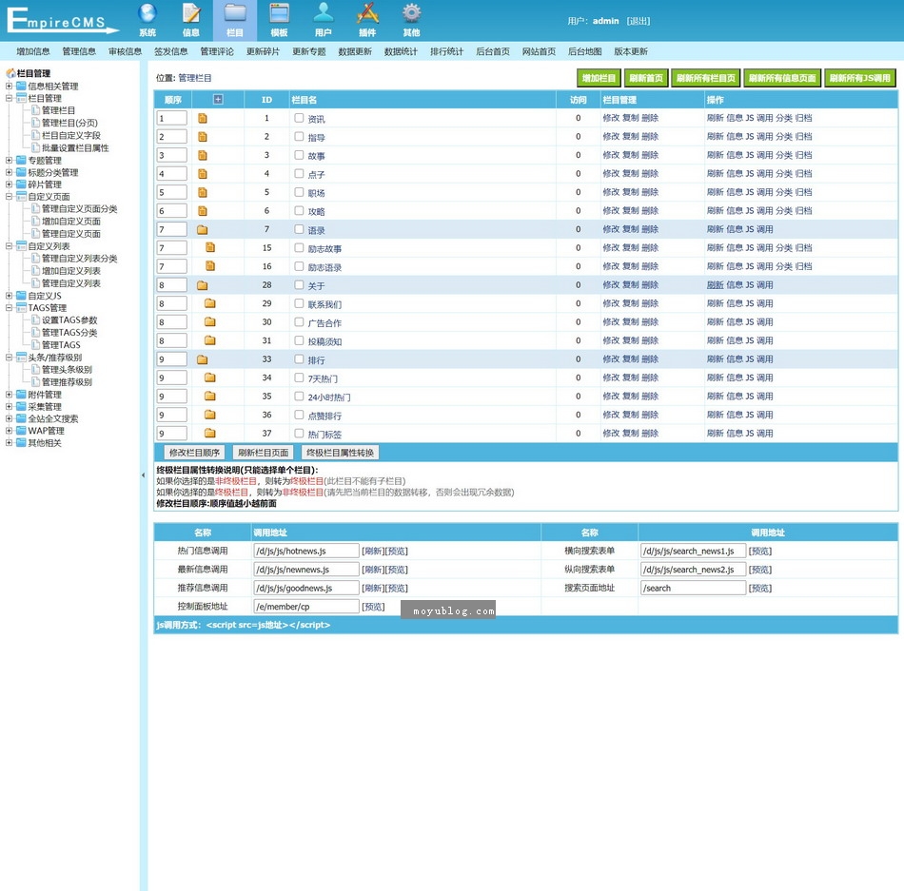Check the 故事 column checkbox
The image size is (904, 891).
click(x=299, y=155)
